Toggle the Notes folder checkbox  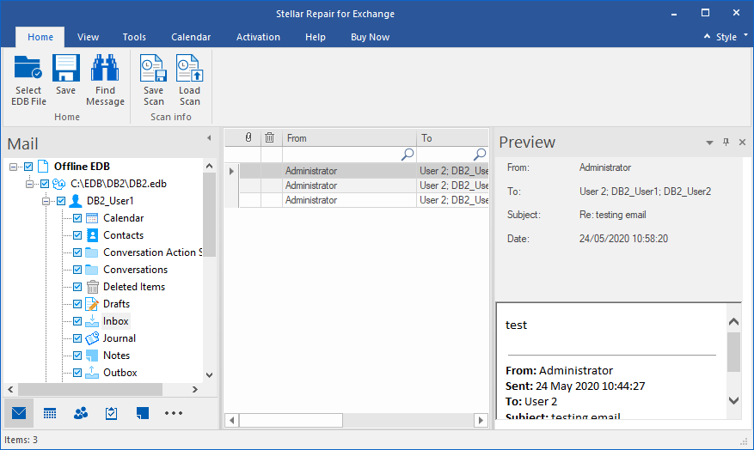77,356
